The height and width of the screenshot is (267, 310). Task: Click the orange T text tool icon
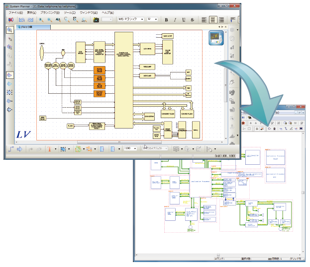coord(49,149)
